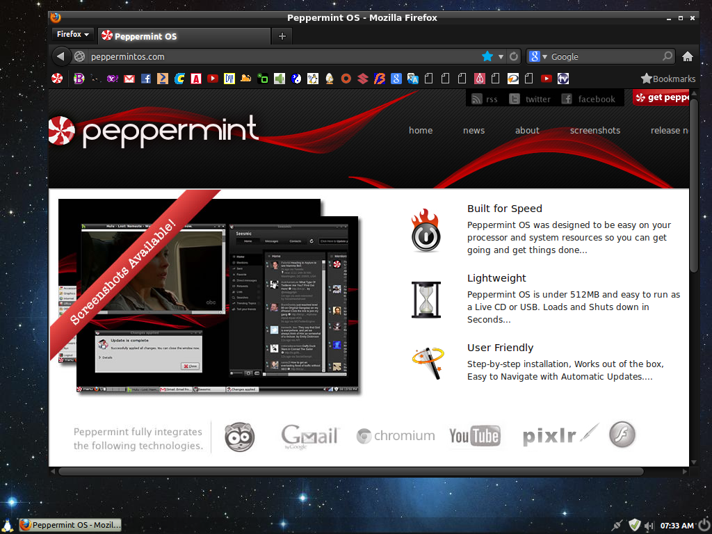
Task: Open the Gmail envelope bookmark
Action: [129, 79]
